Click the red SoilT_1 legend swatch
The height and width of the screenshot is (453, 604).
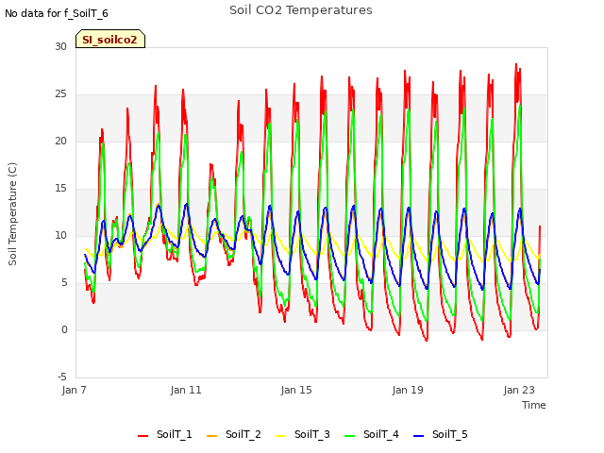coord(143,436)
